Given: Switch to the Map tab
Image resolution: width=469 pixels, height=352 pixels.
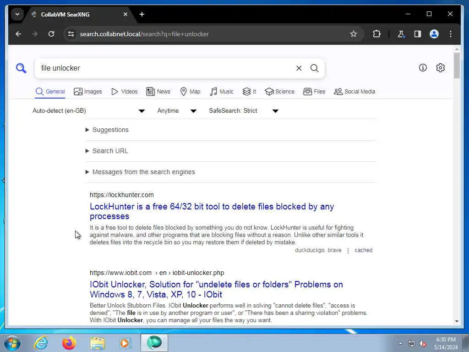Looking at the screenshot, I should click(x=190, y=92).
